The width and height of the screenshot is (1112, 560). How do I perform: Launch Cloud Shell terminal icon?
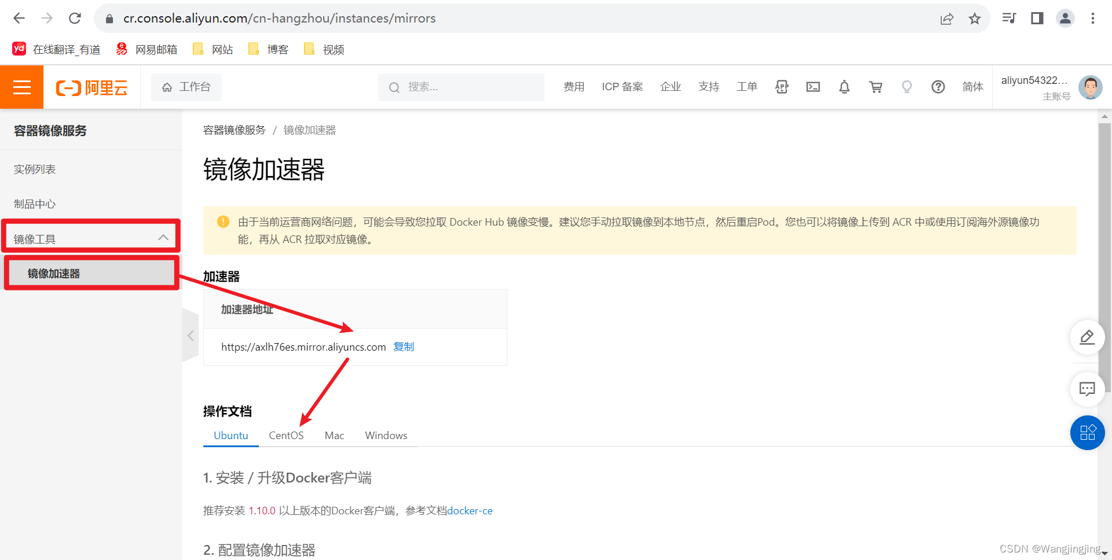[x=813, y=87]
